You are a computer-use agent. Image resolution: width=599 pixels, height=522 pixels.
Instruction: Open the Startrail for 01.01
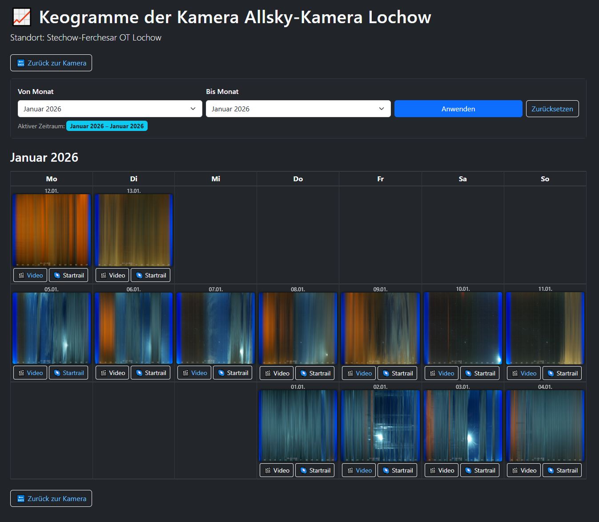point(315,470)
